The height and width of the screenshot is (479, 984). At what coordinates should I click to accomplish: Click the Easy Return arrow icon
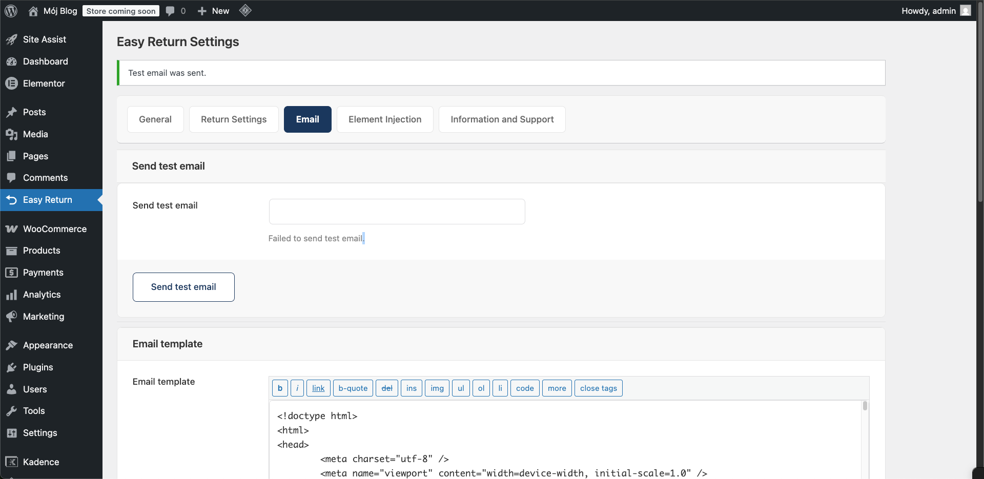click(12, 200)
